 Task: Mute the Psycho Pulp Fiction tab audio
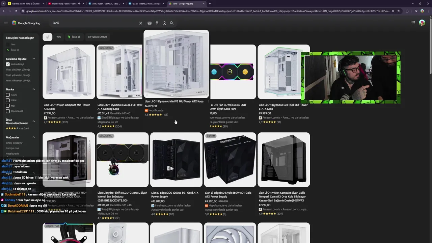(79, 3)
